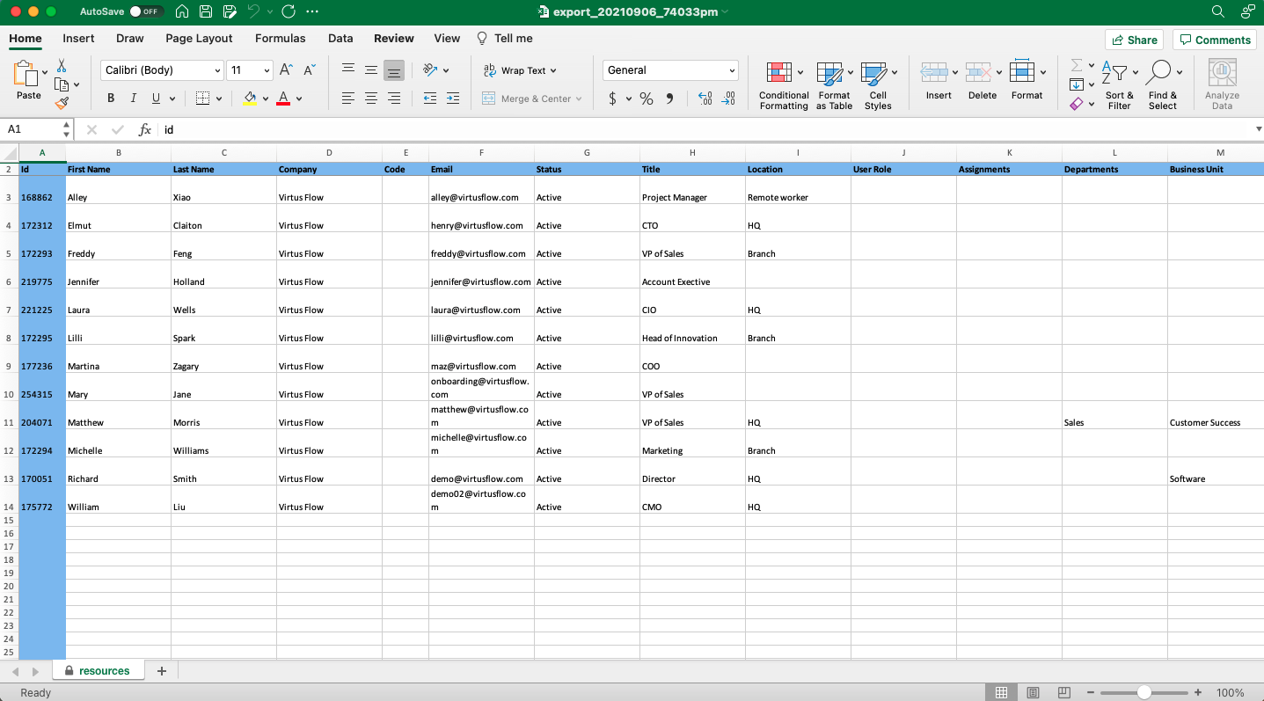The height and width of the screenshot is (701, 1264).
Task: Open Format as Table
Action: coord(834,85)
